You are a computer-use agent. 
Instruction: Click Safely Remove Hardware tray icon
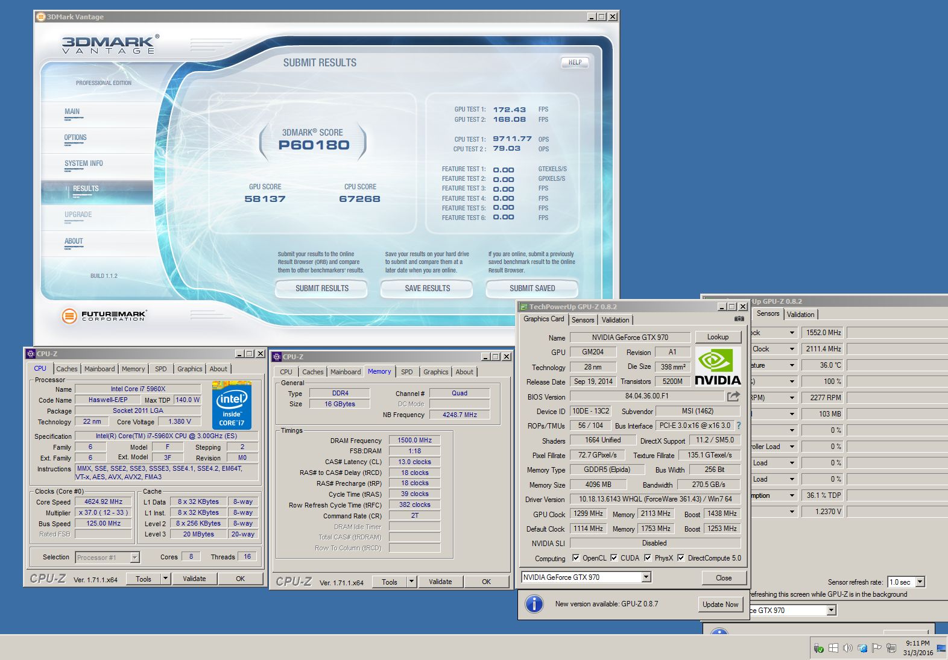tap(818, 649)
